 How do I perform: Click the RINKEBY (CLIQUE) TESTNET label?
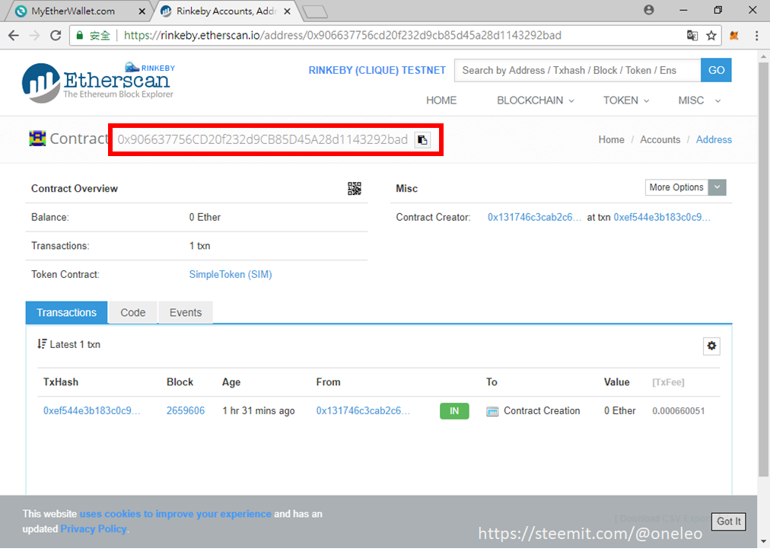pyautogui.click(x=377, y=70)
